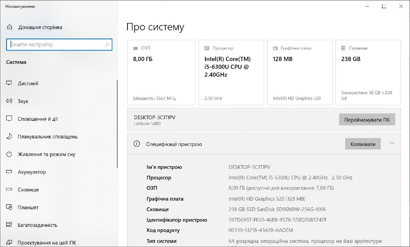Click the Сповіщення й дії bell icon

pyautogui.click(x=9, y=119)
